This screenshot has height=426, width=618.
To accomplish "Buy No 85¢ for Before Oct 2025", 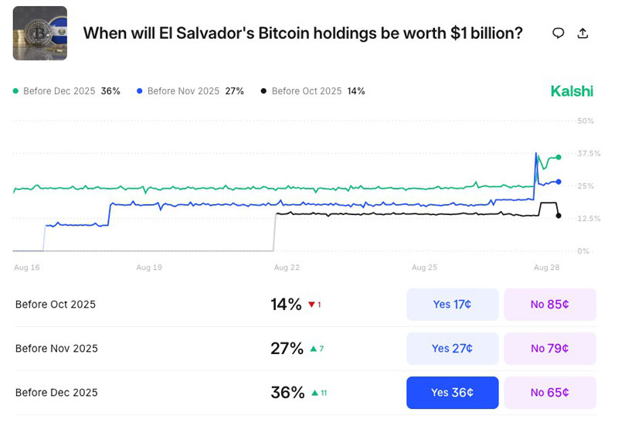I will (549, 305).
